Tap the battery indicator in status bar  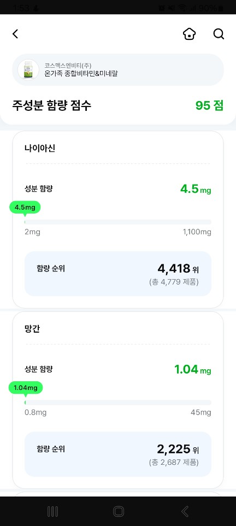pyautogui.click(x=221, y=8)
